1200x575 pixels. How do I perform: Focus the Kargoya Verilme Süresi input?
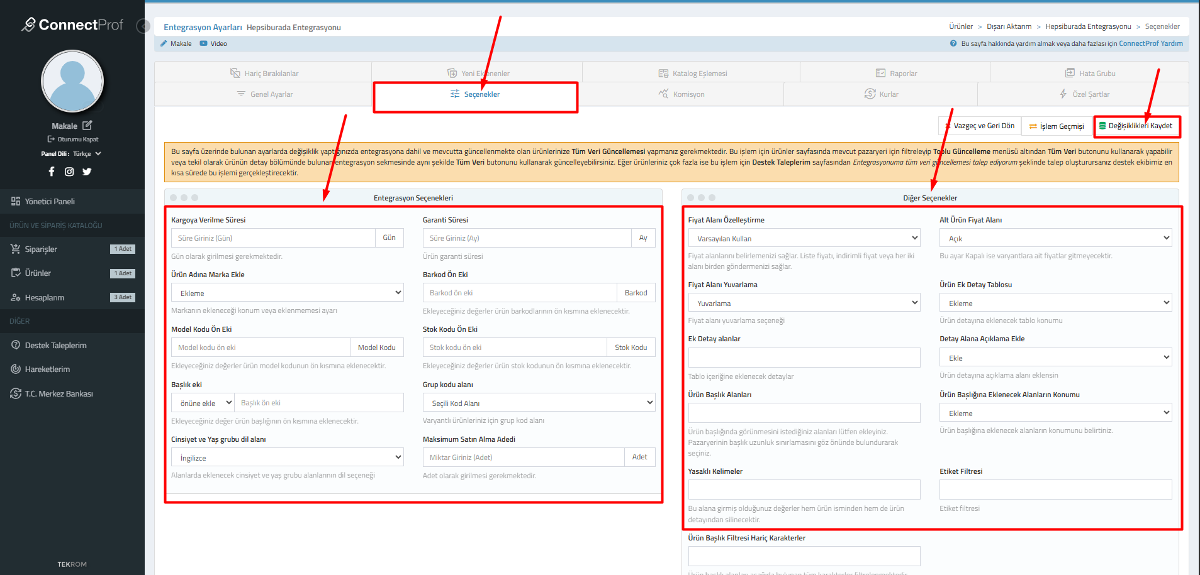(273, 238)
